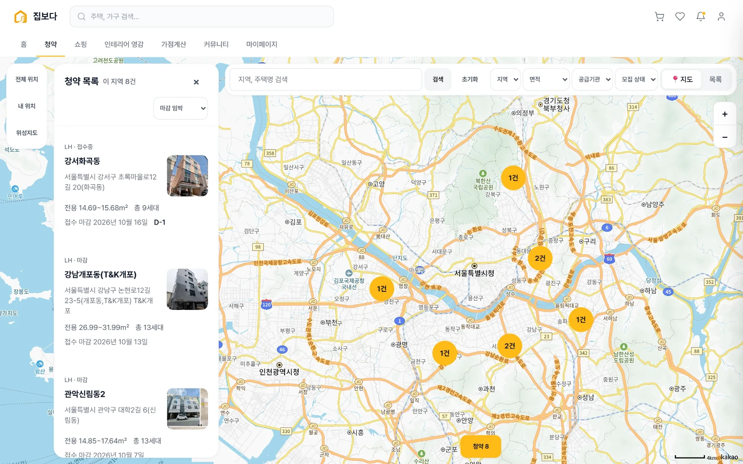Open the 강서화곡동 building thumbnail
Viewport: 743px width, 464px height.
pyautogui.click(x=188, y=176)
